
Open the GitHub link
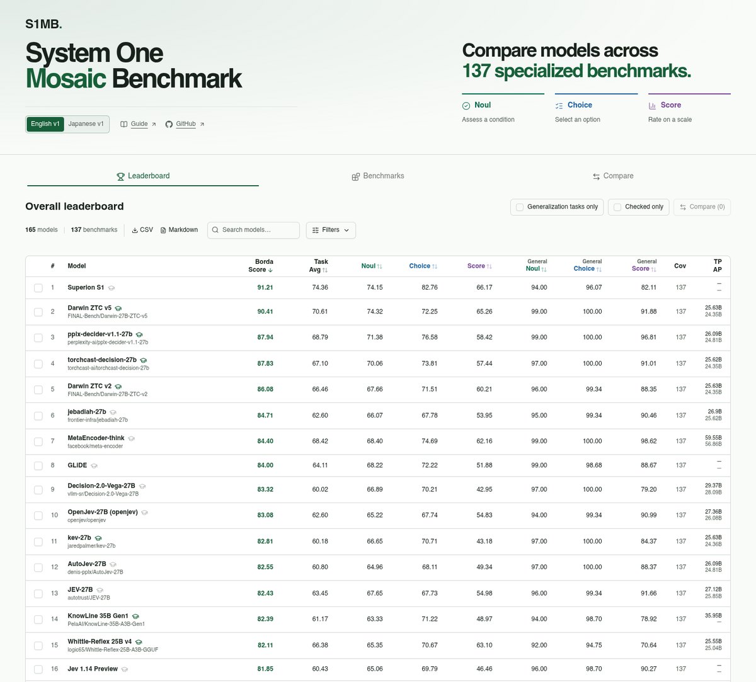pyautogui.click(x=185, y=124)
